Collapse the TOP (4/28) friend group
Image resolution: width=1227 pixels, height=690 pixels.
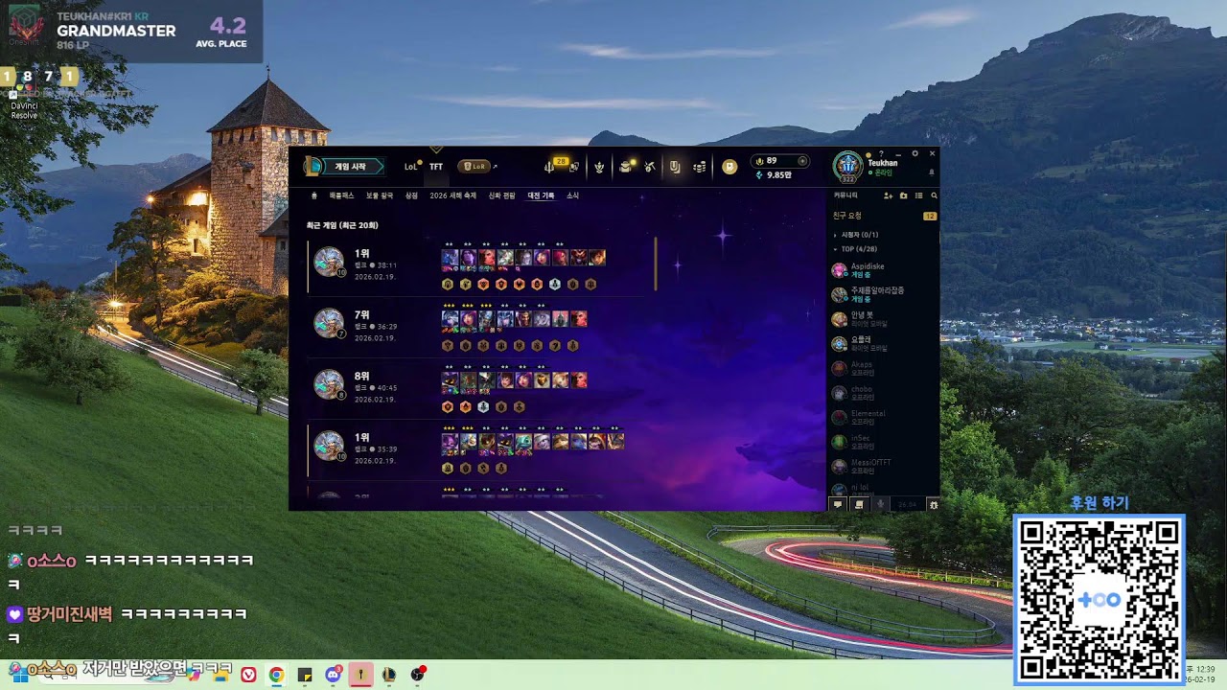[x=857, y=249]
